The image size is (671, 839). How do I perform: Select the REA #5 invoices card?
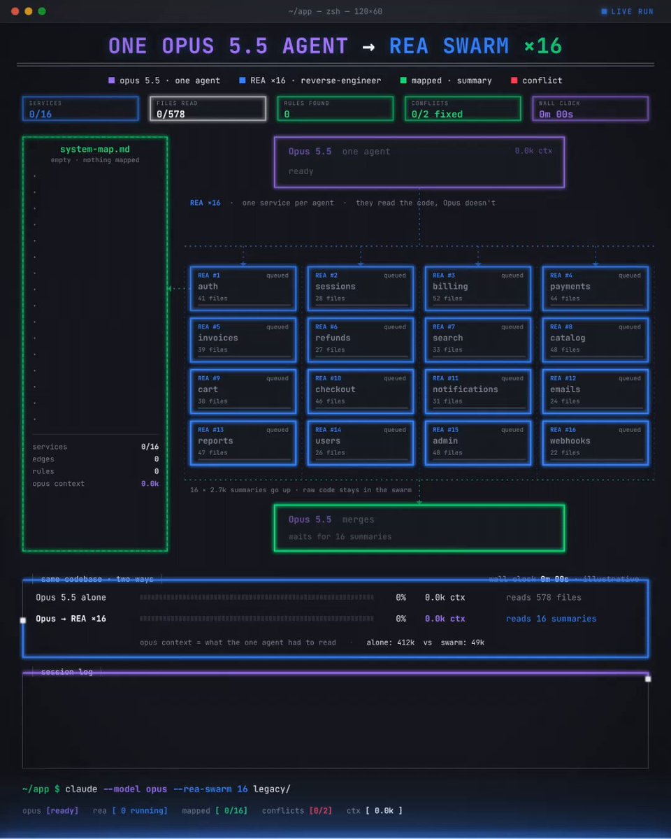243,340
